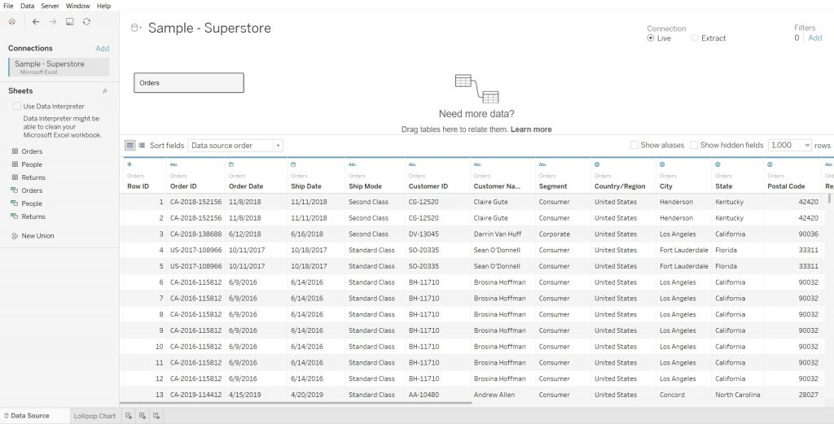Click the relate-tables illustration above Need more data
This screenshot has width=834, height=424.
tap(476, 89)
